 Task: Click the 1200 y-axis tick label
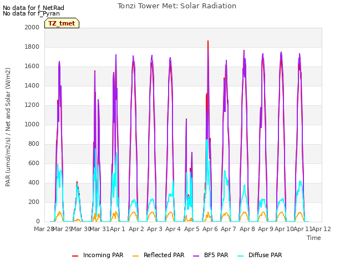(32, 105)
